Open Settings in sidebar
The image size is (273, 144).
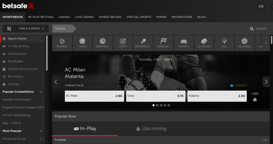click(23, 84)
